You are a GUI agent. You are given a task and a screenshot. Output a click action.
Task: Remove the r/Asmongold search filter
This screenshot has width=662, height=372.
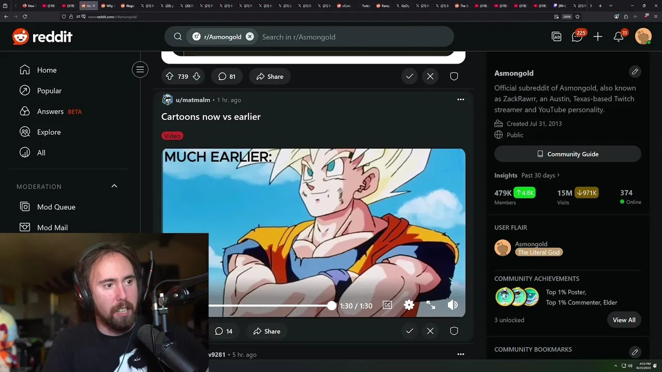point(250,37)
